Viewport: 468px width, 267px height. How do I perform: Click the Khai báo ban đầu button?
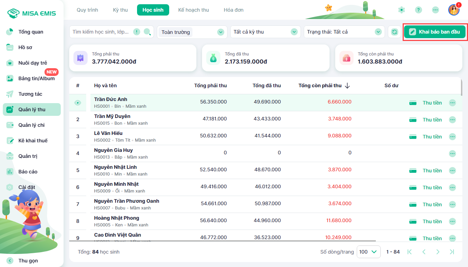click(435, 32)
